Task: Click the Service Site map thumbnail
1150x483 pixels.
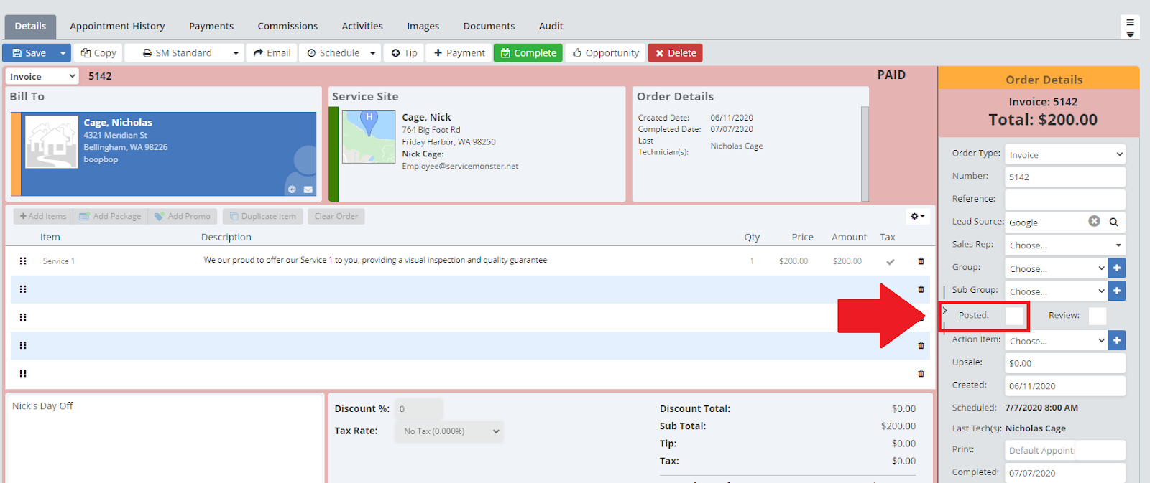Action: [x=369, y=136]
